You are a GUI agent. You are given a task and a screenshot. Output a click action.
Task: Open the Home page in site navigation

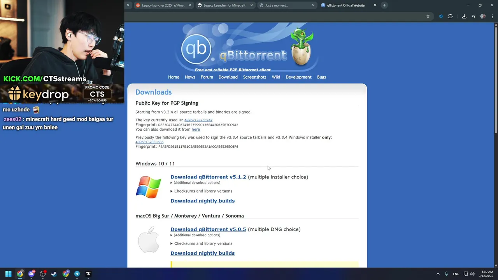[174, 77]
